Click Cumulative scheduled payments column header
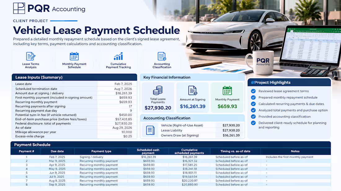The height and width of the screenshot is (191, 341). point(189,152)
